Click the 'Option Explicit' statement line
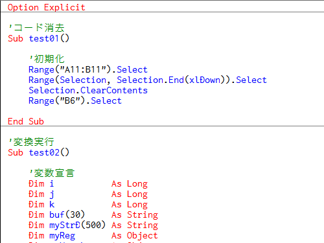 tap(47, 7)
